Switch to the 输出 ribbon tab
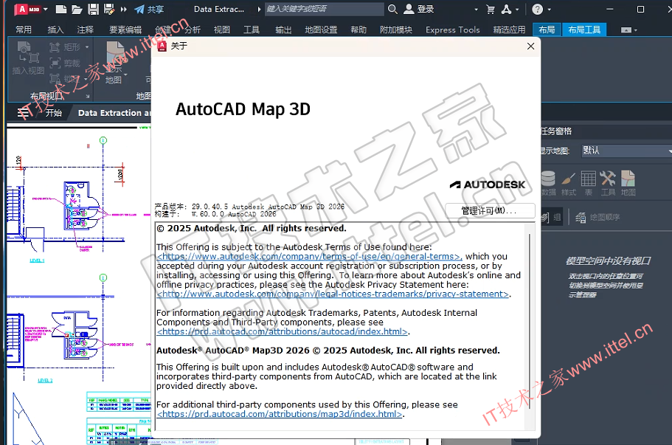 [283, 30]
